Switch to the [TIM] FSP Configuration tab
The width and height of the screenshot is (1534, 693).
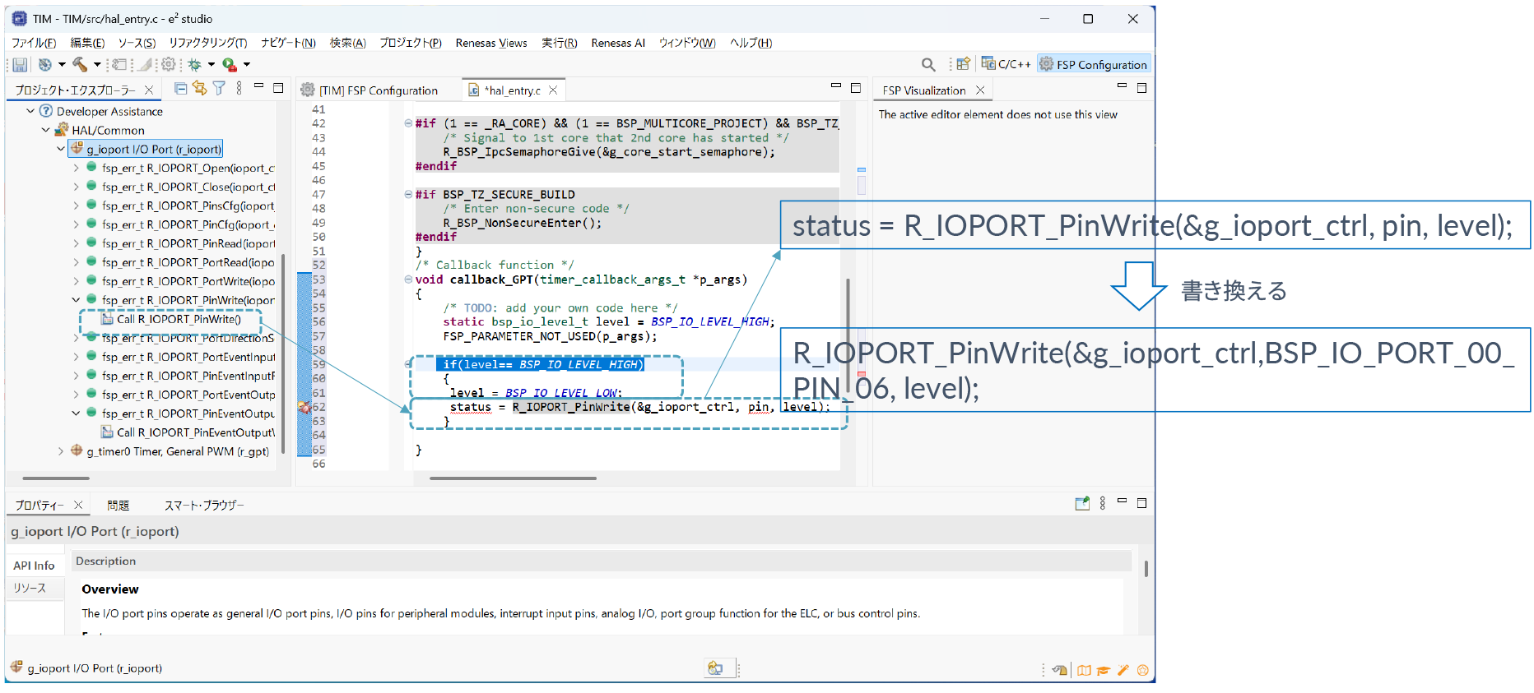pyautogui.click(x=378, y=90)
